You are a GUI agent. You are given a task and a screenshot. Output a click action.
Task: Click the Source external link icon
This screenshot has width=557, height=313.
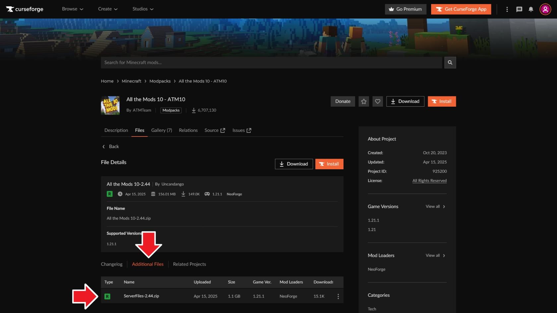[223, 130]
